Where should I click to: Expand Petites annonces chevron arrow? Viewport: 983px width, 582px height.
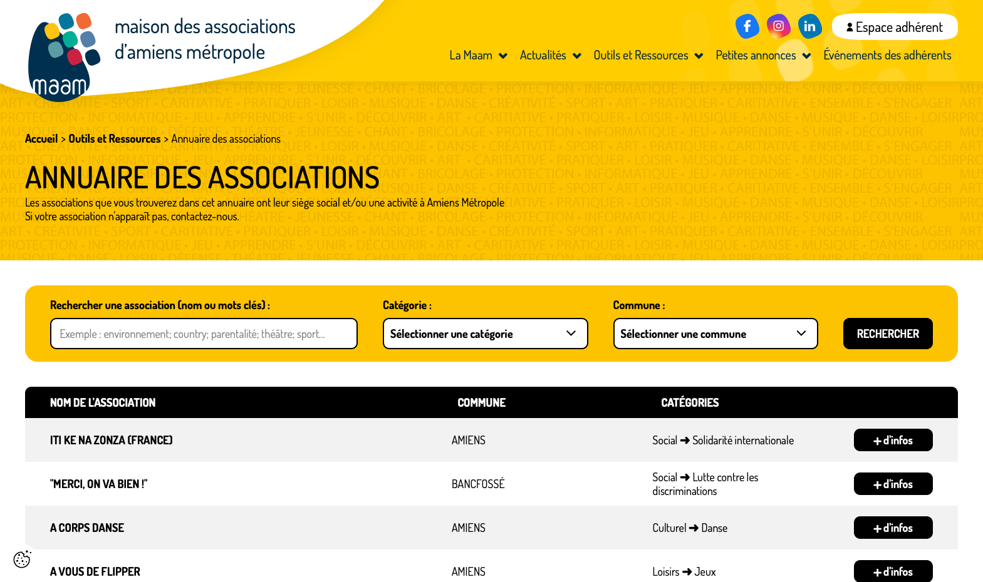point(806,56)
